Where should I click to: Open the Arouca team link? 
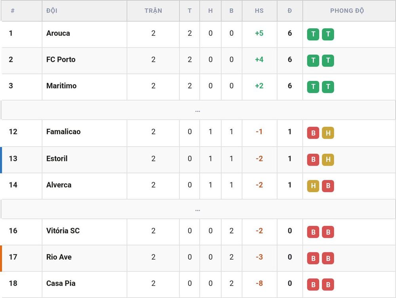click(x=58, y=33)
